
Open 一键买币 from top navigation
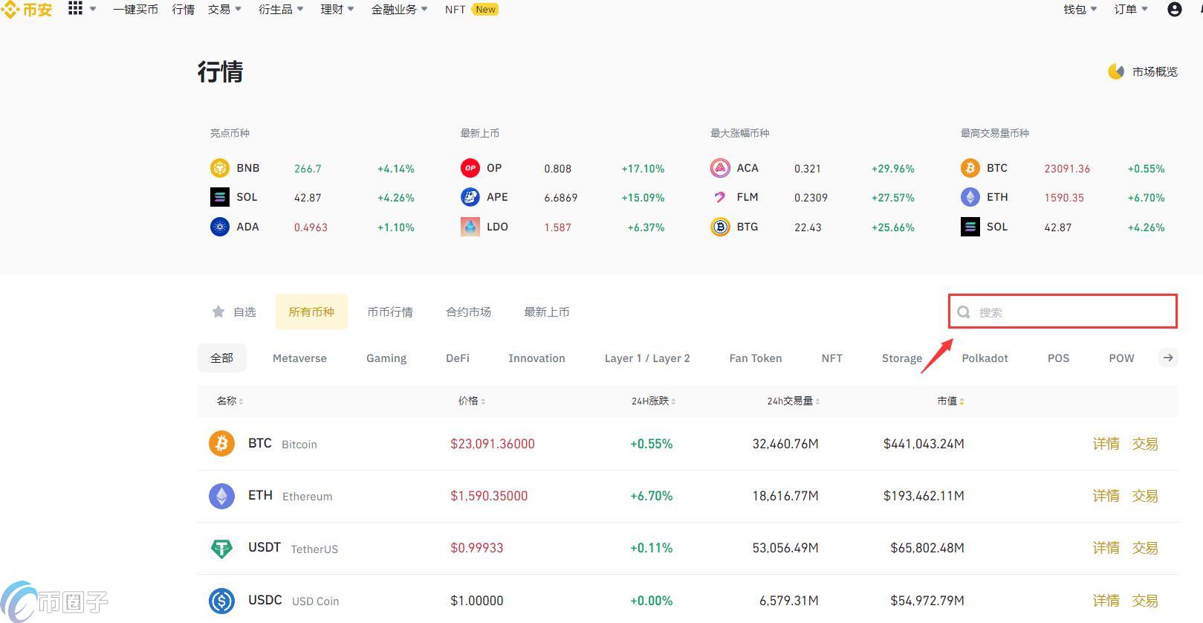coord(135,10)
